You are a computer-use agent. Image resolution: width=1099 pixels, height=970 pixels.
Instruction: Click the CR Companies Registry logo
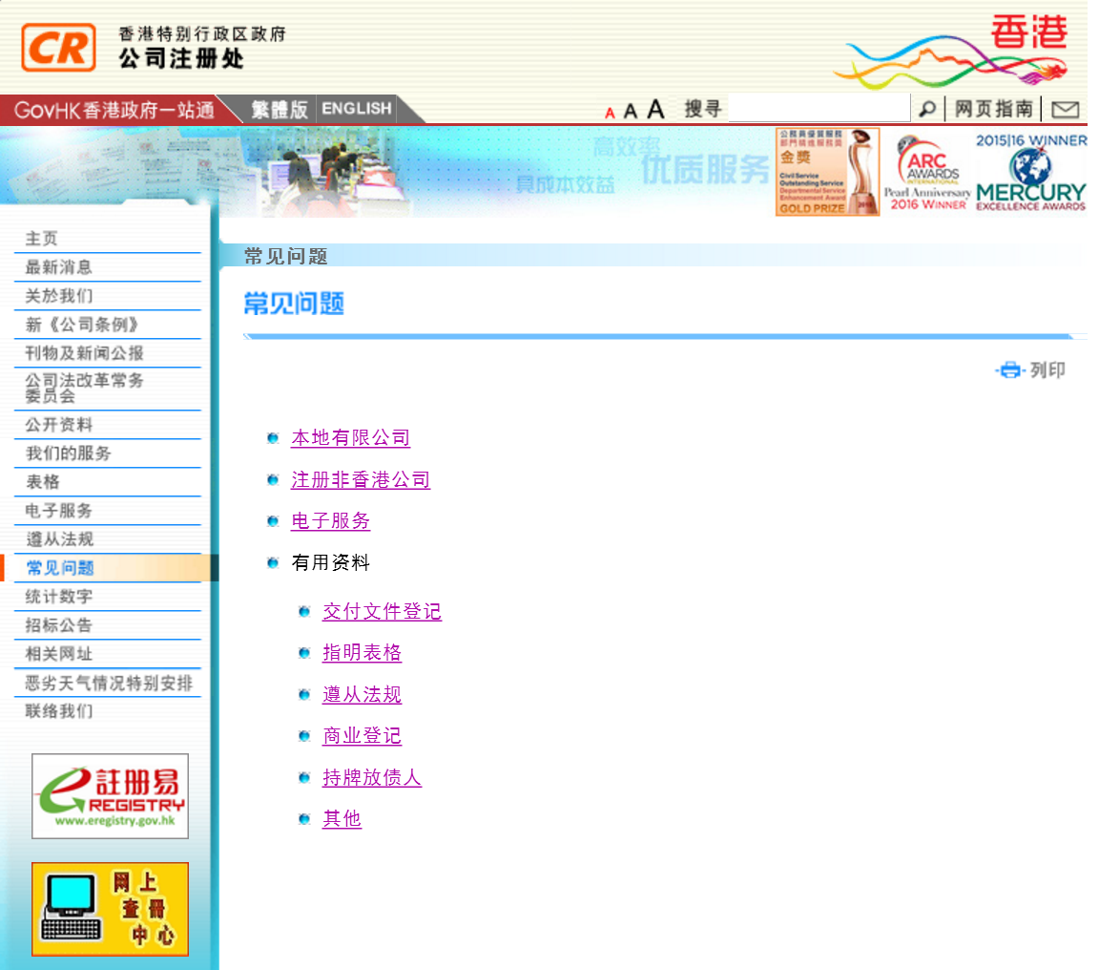click(x=59, y=46)
